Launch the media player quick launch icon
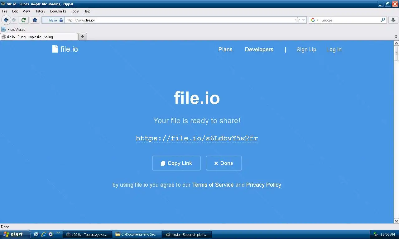The width and height of the screenshot is (399, 239). 50,234
